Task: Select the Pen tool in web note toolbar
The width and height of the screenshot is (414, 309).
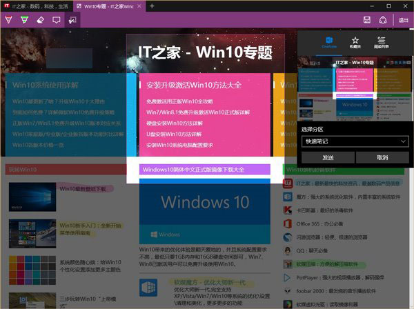Action: click(x=9, y=20)
